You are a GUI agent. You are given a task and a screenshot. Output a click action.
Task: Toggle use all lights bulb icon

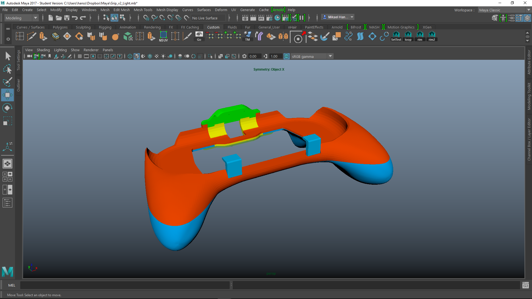click(163, 56)
